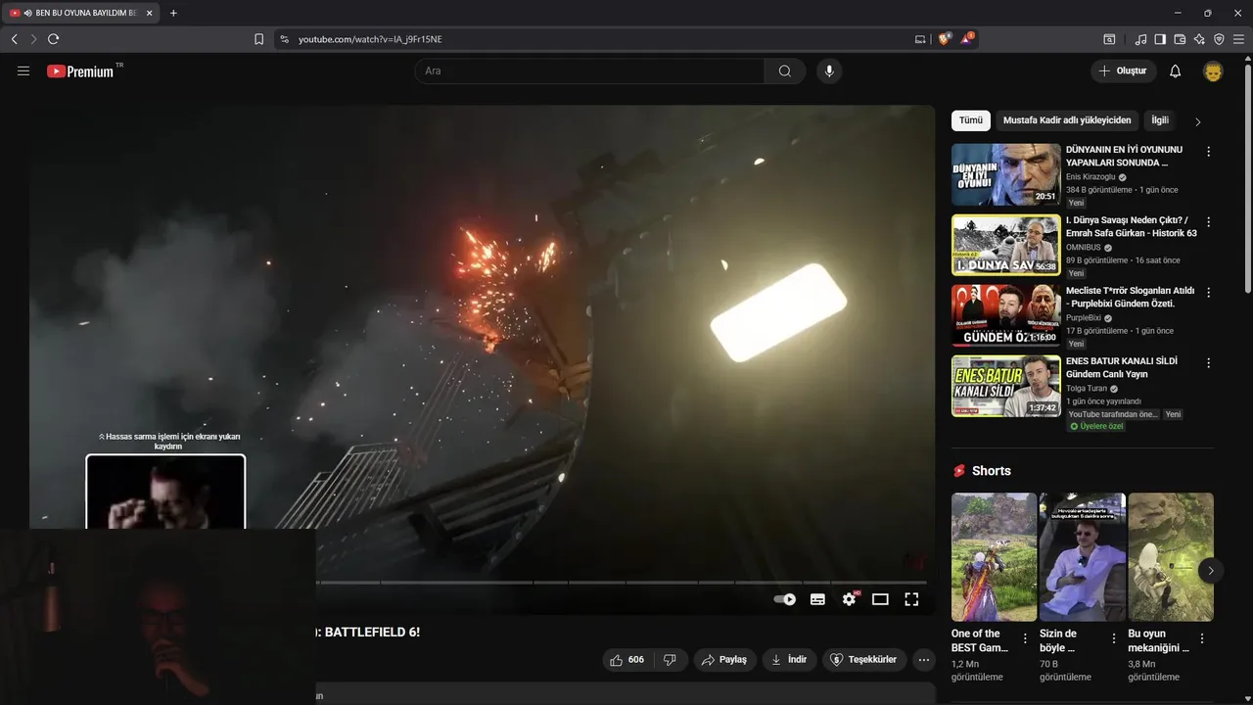This screenshot has width=1253, height=705.
Task: Enter fullscreen video mode
Action: click(x=911, y=599)
